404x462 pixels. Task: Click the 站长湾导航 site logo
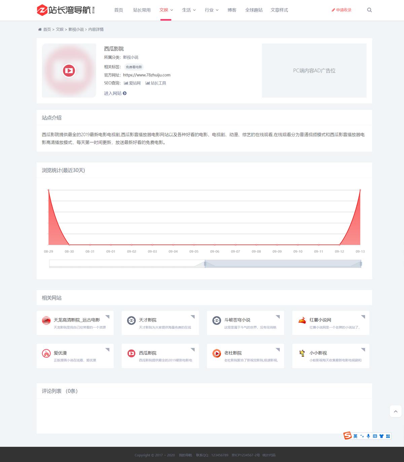pyautogui.click(x=66, y=10)
